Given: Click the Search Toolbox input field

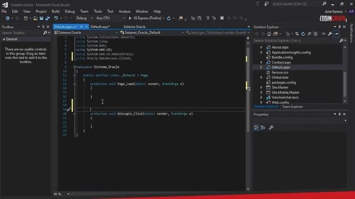Looking at the screenshot, I should (22, 33).
